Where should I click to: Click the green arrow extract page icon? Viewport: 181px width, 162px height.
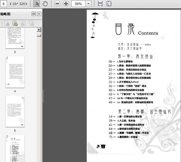coord(15,23)
